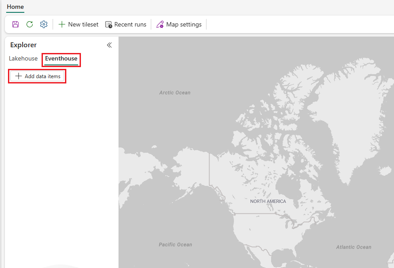Select the Eventhouse tab
Viewport: 394px width, 268px height.
coord(61,58)
